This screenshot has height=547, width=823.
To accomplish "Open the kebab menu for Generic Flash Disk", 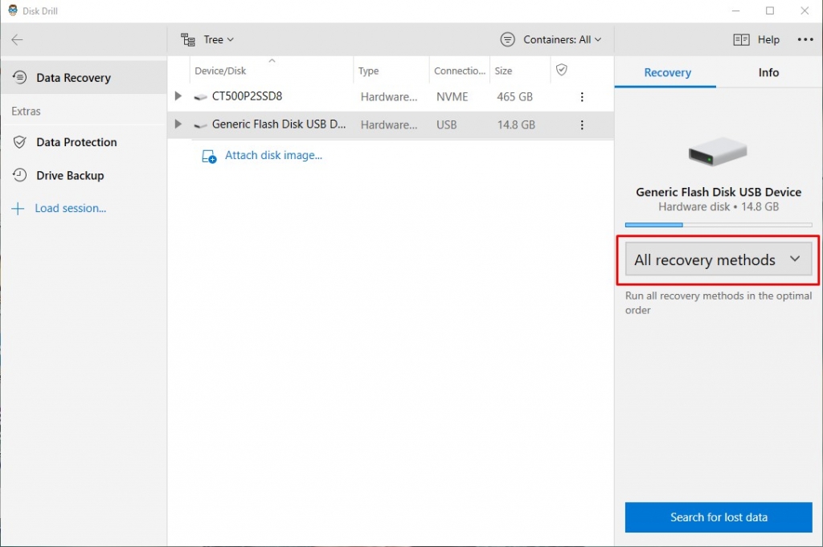I will pos(582,125).
